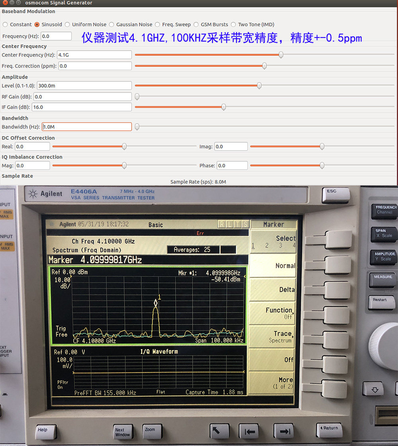Image resolution: width=398 pixels, height=446 pixels.
Task: Click the Freq. Correction (ppm) field
Action: (x=95, y=66)
